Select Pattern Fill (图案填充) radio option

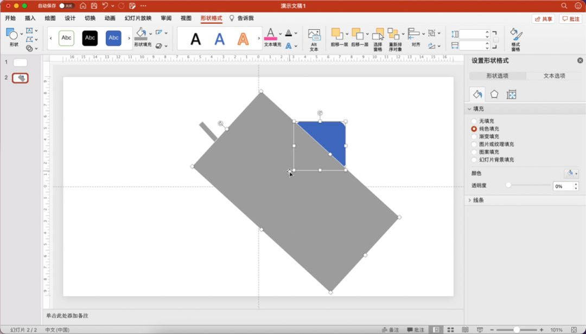[474, 152]
